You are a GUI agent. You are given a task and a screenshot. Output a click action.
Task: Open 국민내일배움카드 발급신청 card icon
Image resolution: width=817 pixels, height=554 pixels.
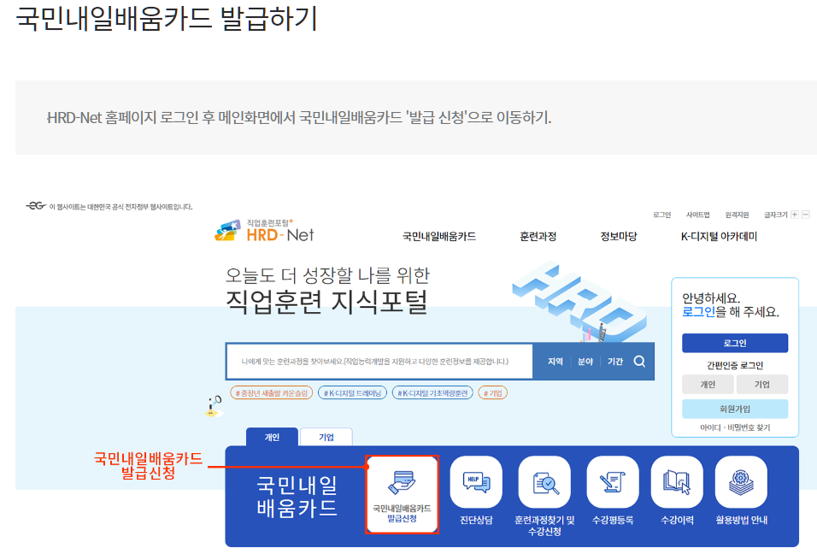(402, 495)
